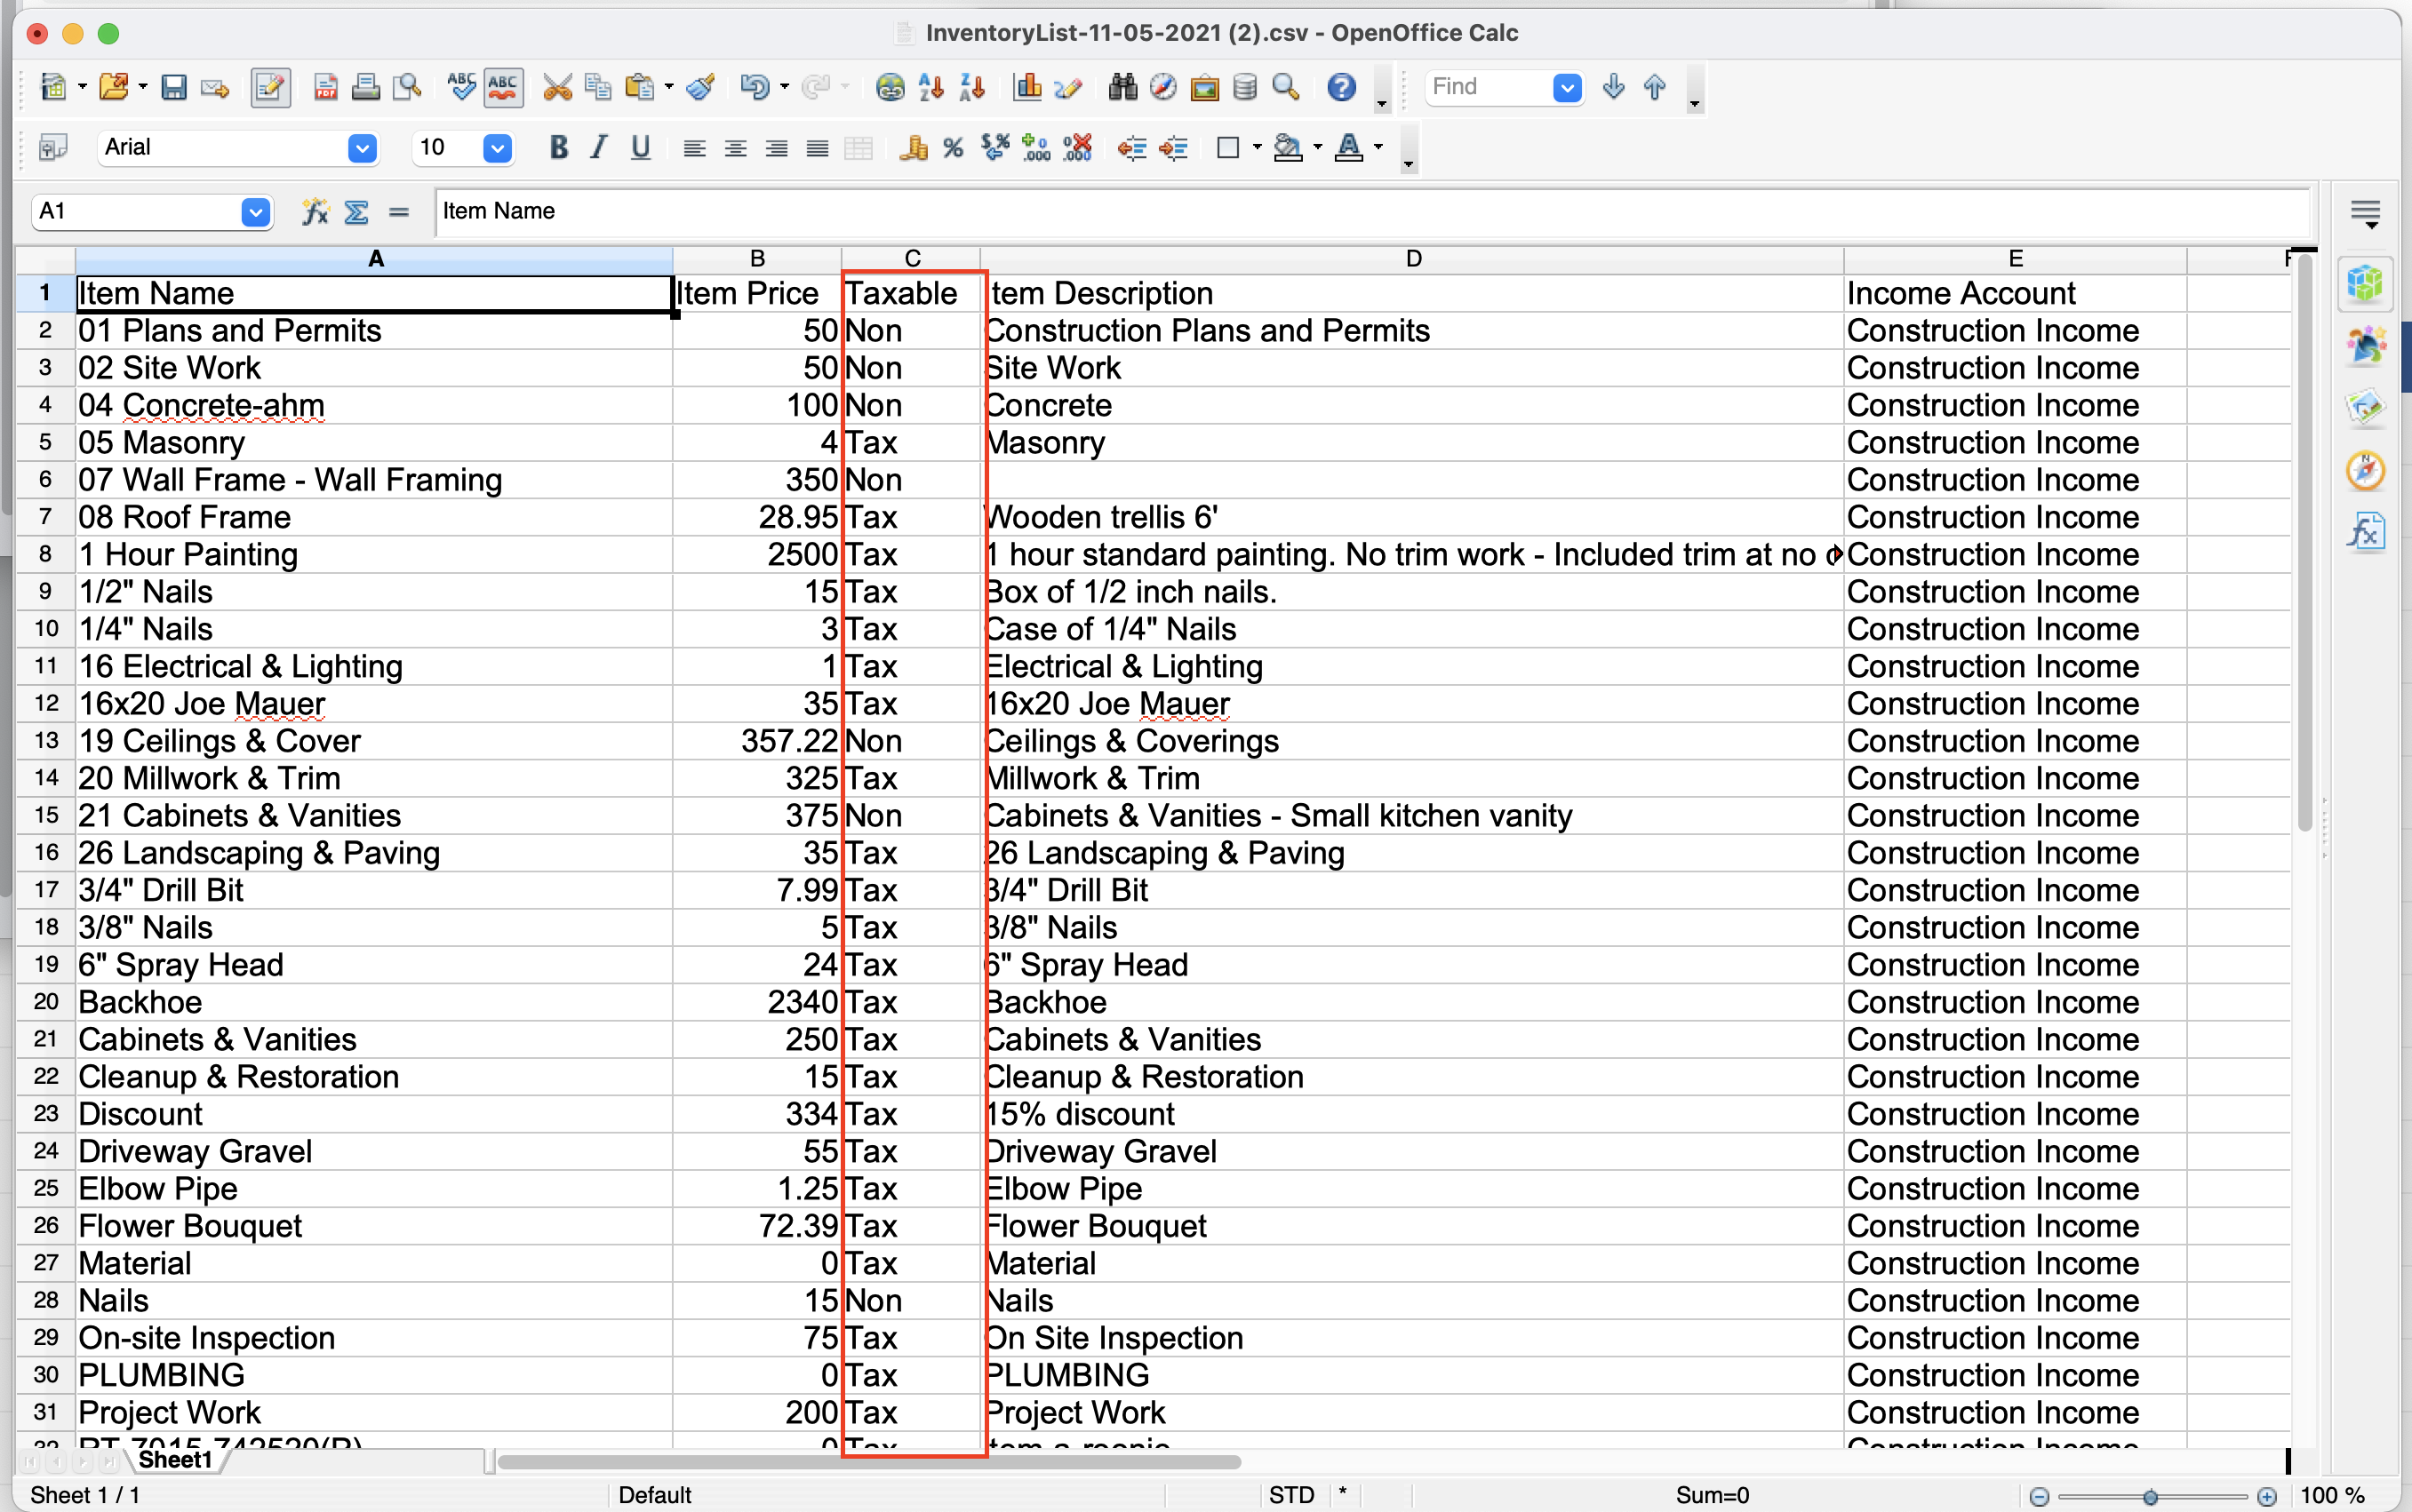2412x1512 pixels.
Task: Open the sidebar Navigator compass deck
Action: coord(2366,470)
